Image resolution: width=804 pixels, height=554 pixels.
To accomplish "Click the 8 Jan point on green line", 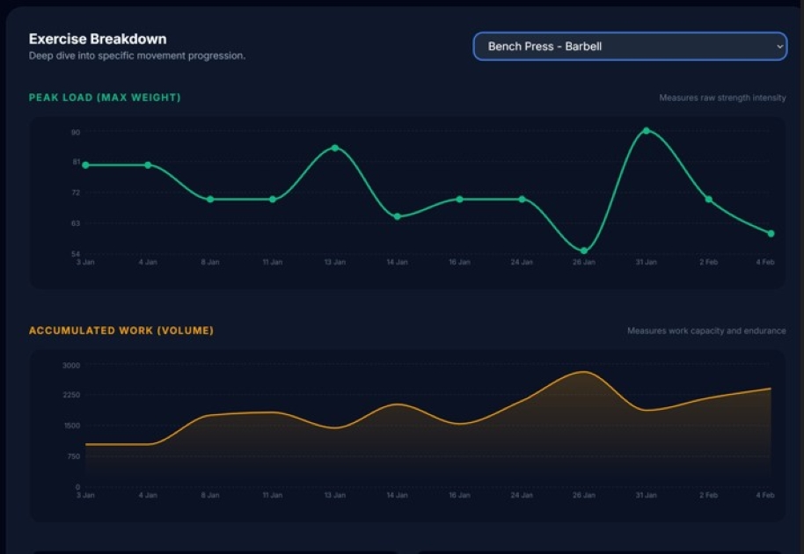I will tap(210, 200).
